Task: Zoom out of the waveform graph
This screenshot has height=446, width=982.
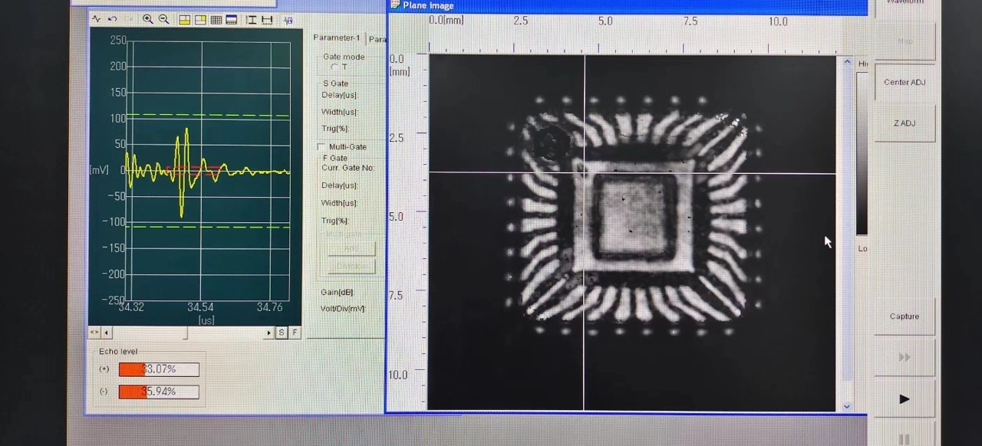Action: pos(163,19)
